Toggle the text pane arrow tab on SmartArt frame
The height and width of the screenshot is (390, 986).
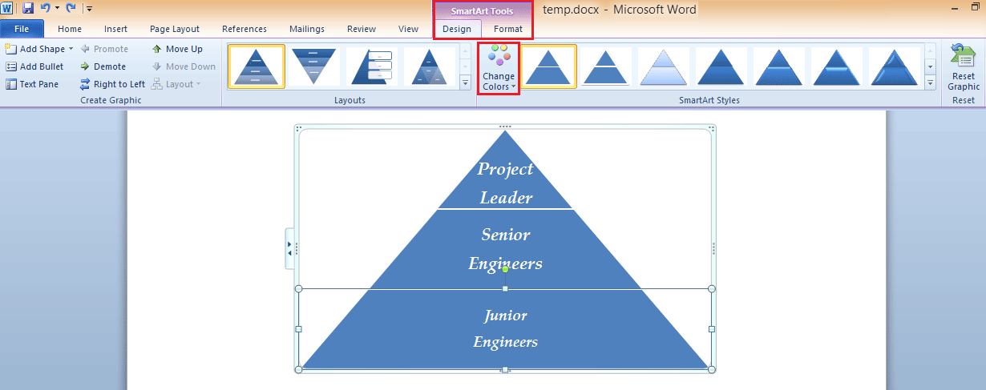[289, 248]
